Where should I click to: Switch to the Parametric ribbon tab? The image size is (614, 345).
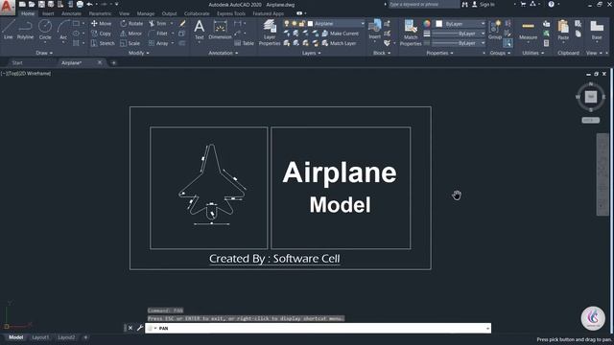pyautogui.click(x=100, y=13)
